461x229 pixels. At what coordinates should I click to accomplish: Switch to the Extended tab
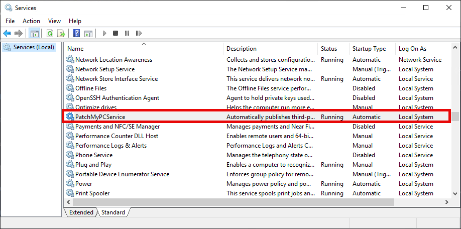tap(81, 212)
